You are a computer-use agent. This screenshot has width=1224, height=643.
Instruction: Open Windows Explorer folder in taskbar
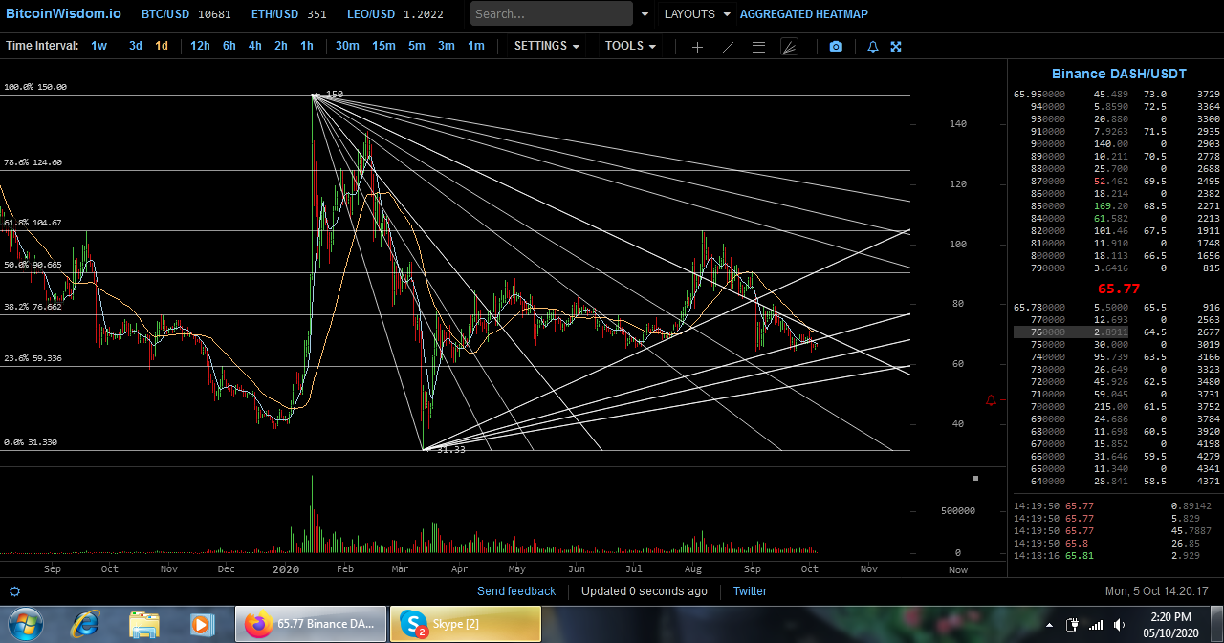coord(144,625)
